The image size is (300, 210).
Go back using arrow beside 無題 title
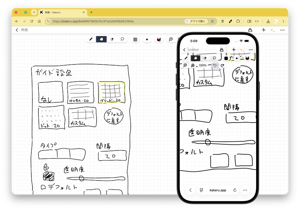(x=17, y=30)
